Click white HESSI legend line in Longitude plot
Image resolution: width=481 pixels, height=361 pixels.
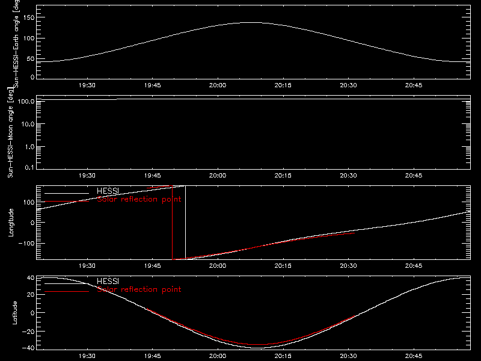tap(67, 193)
